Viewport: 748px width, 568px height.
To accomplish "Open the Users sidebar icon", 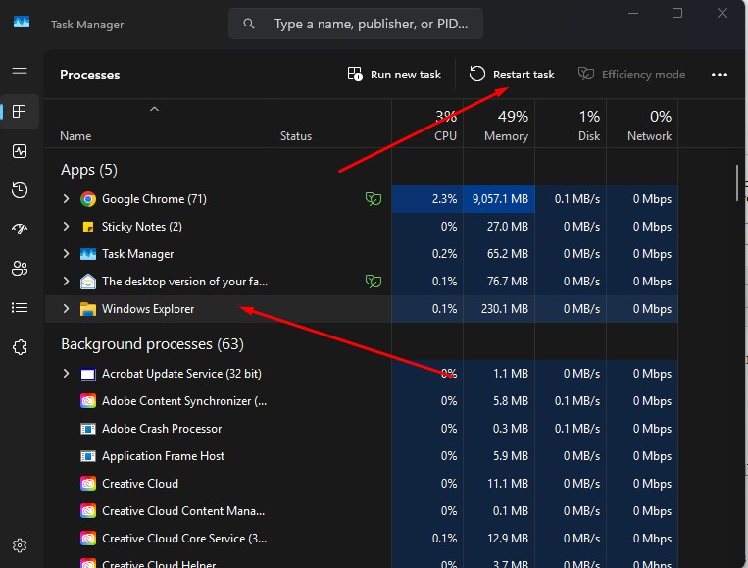I will pos(20,268).
